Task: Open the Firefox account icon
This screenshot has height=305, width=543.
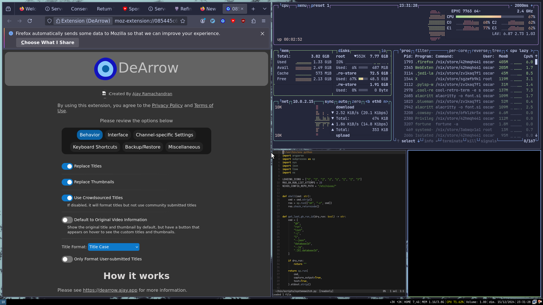Action: pos(202,21)
